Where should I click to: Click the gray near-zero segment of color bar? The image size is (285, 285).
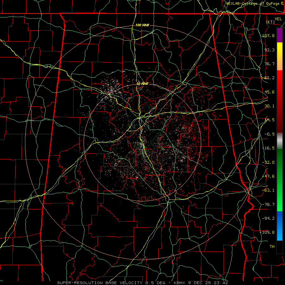(x=280, y=141)
